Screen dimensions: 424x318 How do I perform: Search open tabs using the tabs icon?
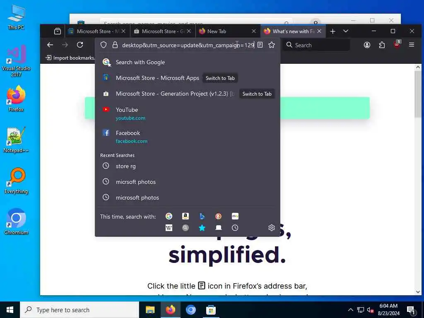click(219, 228)
